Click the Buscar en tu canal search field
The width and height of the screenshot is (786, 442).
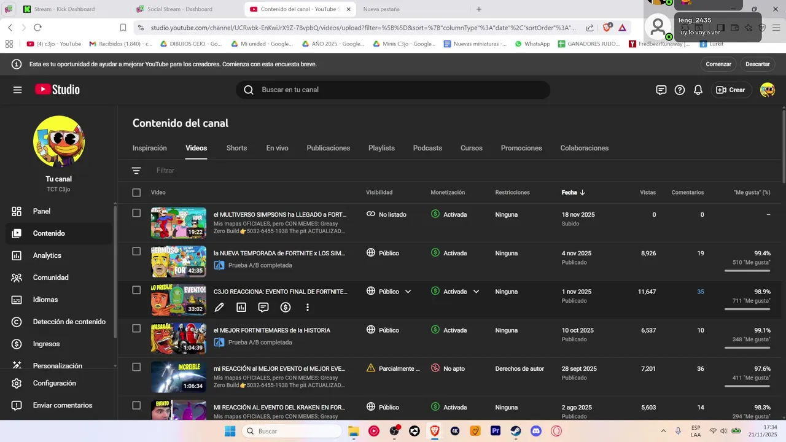tap(393, 90)
